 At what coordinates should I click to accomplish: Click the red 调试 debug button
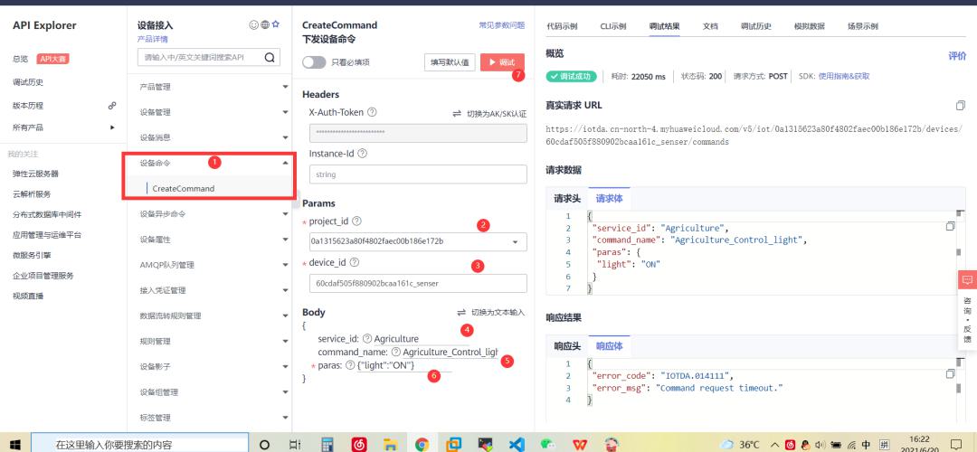[502, 62]
